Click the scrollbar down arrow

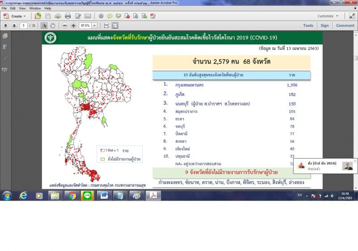356,188
